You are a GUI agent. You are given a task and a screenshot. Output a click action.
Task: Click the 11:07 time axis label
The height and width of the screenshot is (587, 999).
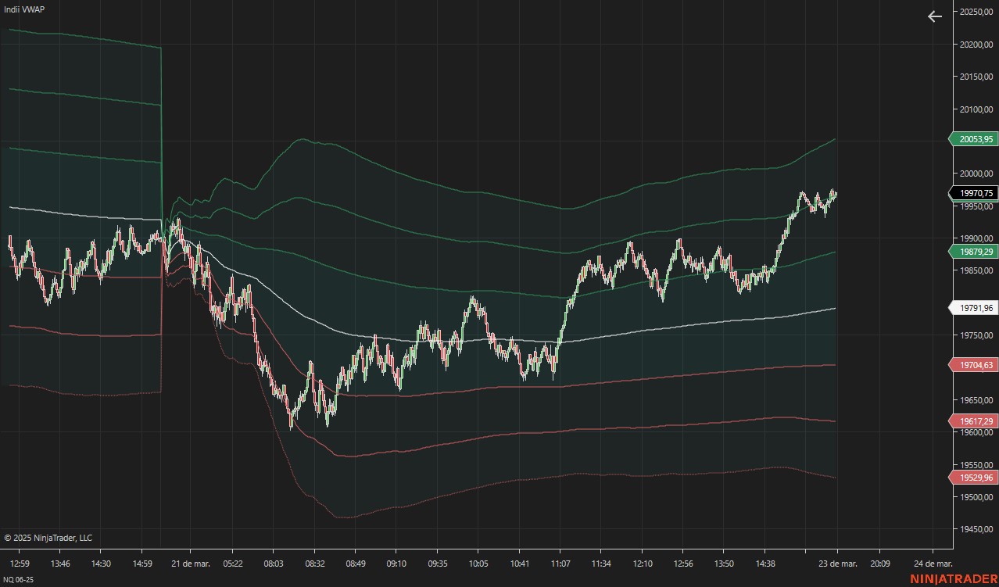pyautogui.click(x=560, y=564)
